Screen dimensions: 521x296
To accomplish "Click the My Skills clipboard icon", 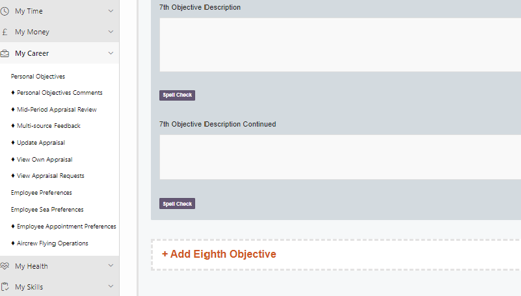I will click(5, 287).
